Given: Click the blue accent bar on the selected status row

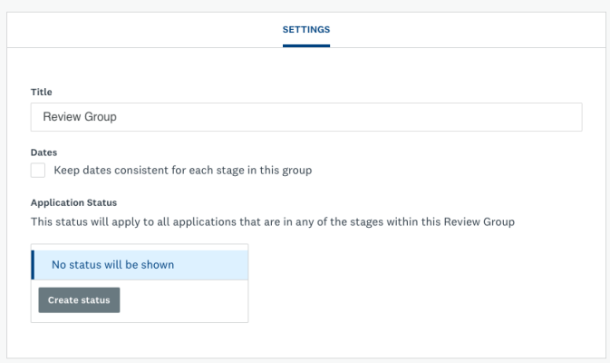Looking at the screenshot, I should [x=33, y=265].
